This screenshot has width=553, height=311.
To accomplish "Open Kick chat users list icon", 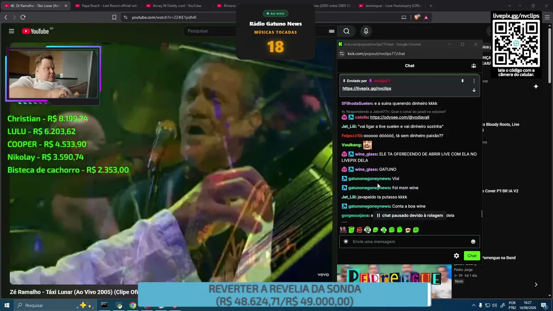I will [x=474, y=66].
